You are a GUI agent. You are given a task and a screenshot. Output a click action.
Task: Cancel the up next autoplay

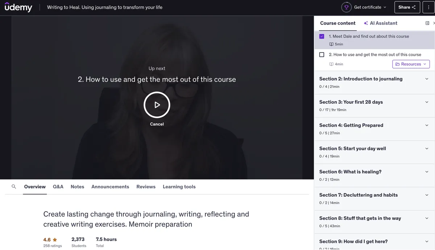point(157,124)
